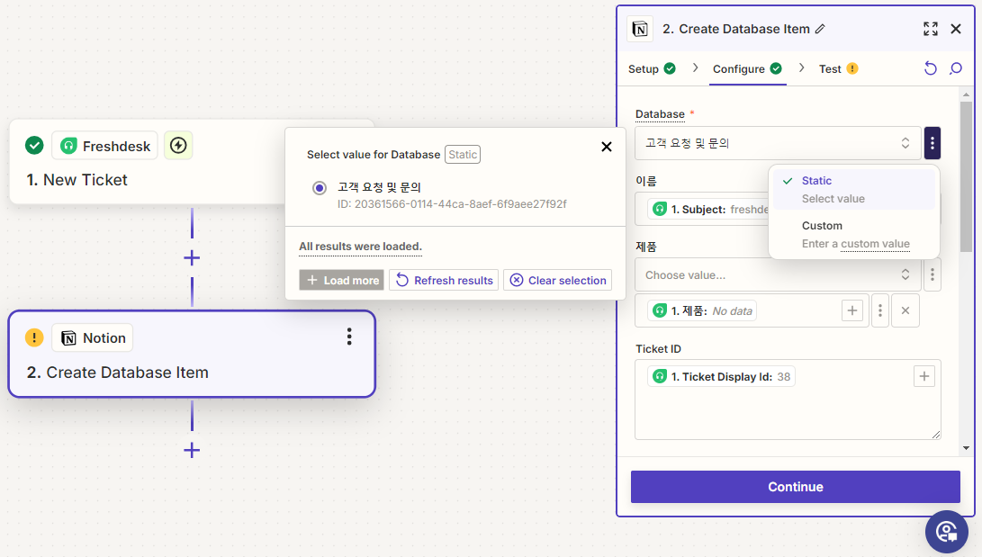Rename the step using the pencil icon
This screenshot has width=982, height=557.
[820, 29]
